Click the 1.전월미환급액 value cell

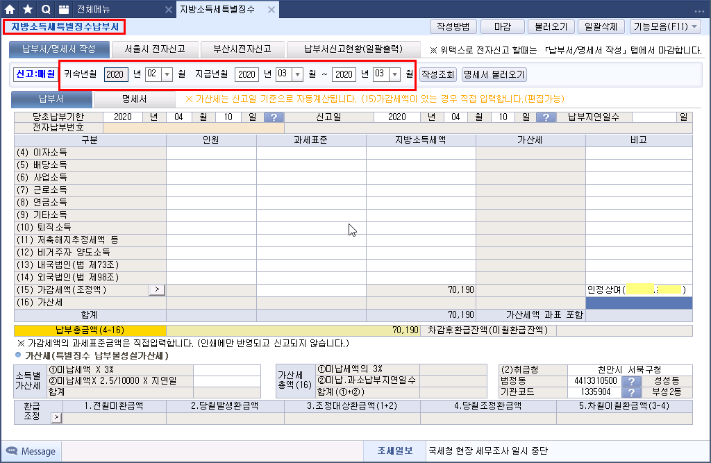(x=115, y=418)
